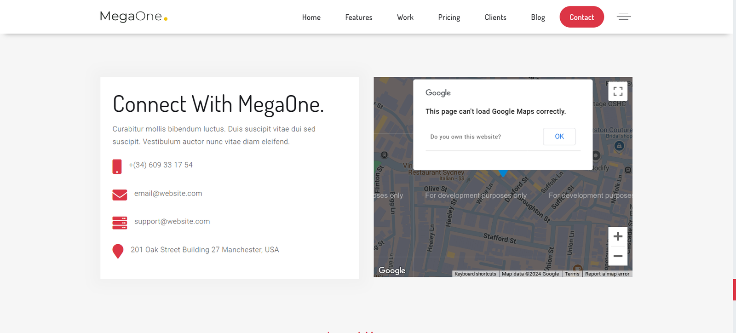Click 'Do you own this website?' link
The height and width of the screenshot is (333, 736).
pyautogui.click(x=466, y=137)
